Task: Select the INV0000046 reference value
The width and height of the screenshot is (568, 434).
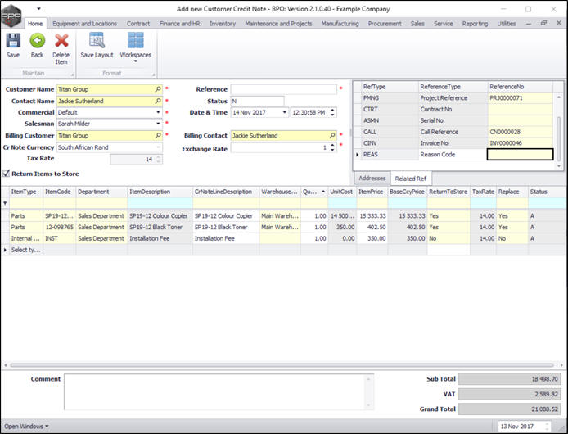Action: pyautogui.click(x=520, y=143)
